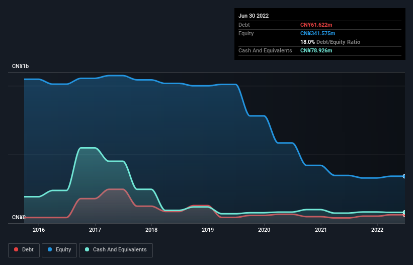Click the 18.0% Debt/Equity Ratio text
Image resolution: width=413 pixels, height=265 pixels.
click(330, 42)
